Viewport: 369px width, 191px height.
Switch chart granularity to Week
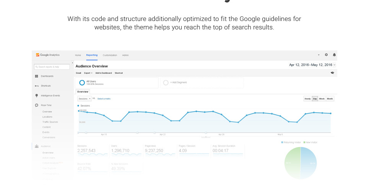(322, 99)
